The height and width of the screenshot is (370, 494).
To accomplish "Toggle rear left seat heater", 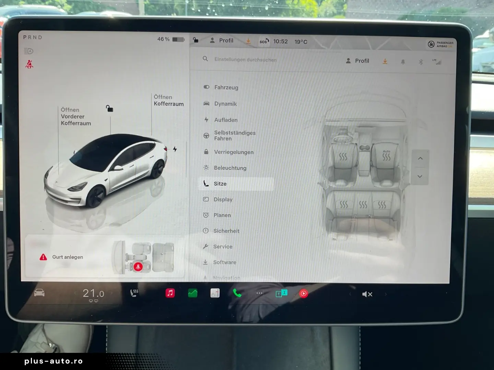I will [x=344, y=205].
